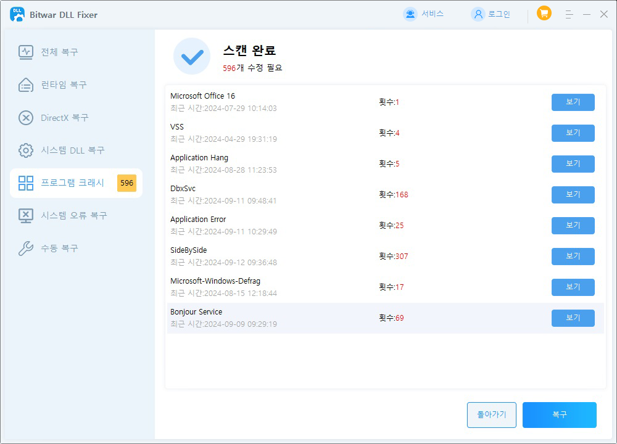
Task: Select the 수동 복구 wrench icon
Action: click(x=25, y=248)
